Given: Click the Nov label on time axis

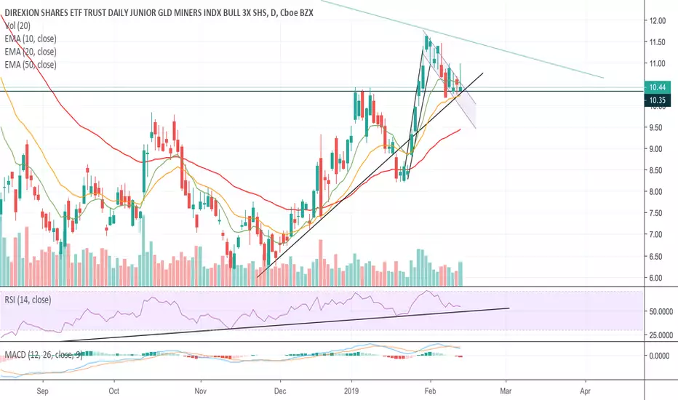Looking at the screenshot, I should point(200,391).
